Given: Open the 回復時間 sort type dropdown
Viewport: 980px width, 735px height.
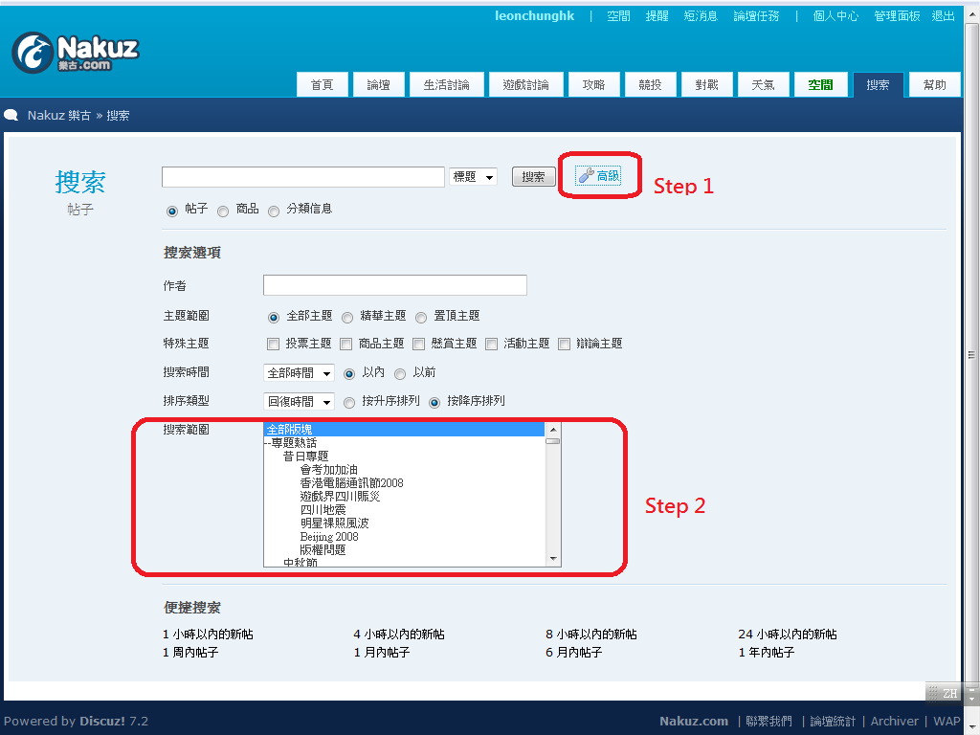Looking at the screenshot, I should pos(299,402).
